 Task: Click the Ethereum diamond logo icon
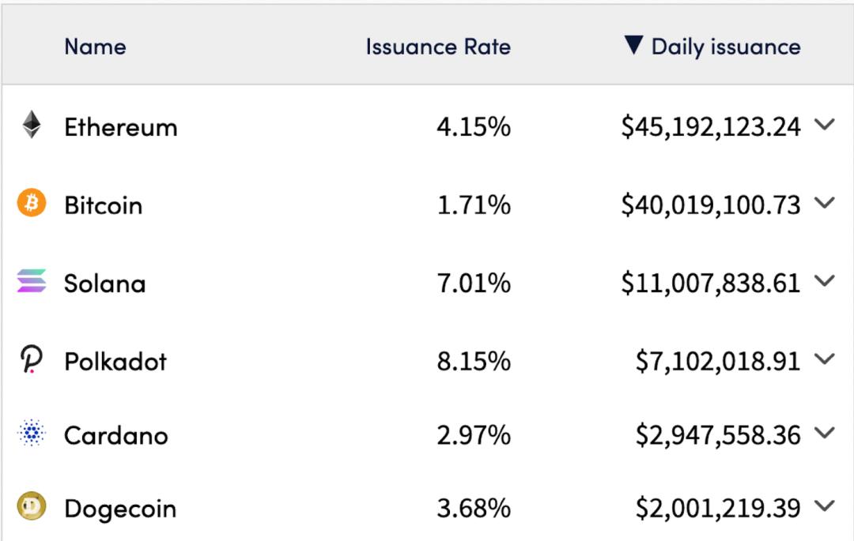tap(32, 125)
